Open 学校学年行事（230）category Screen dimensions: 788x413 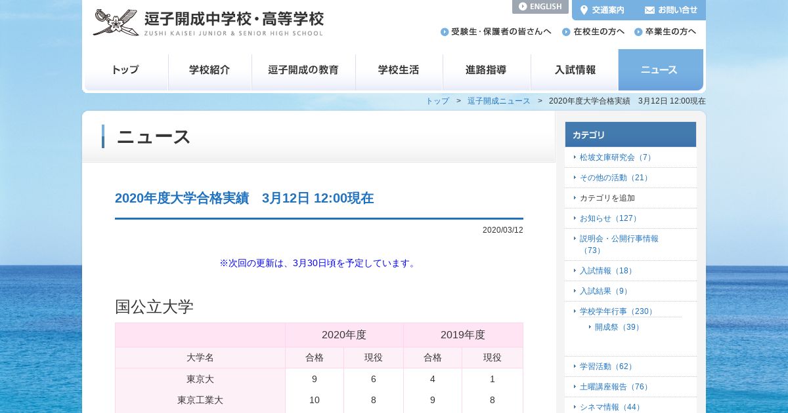pos(618,311)
